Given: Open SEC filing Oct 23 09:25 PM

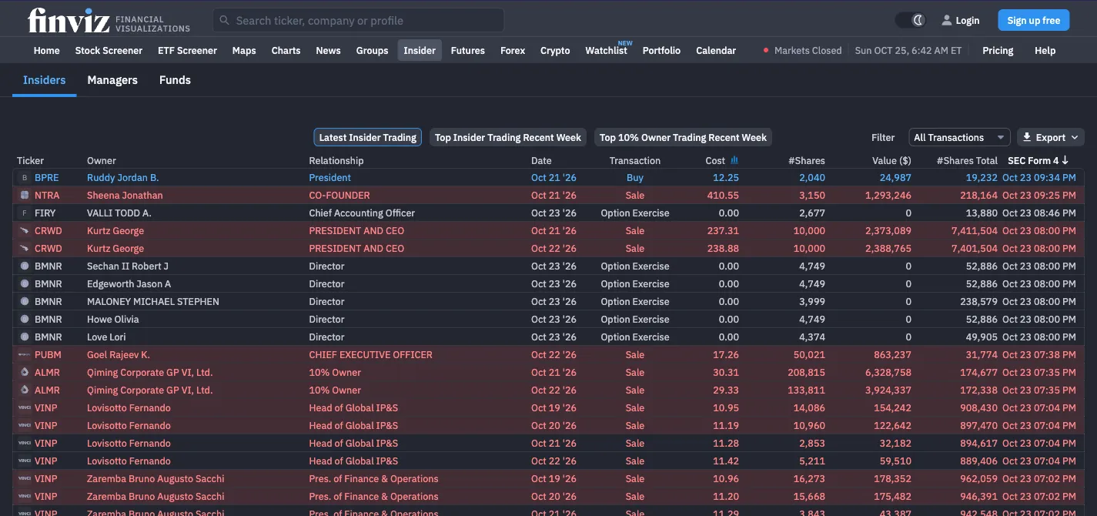Looking at the screenshot, I should 1039,196.
